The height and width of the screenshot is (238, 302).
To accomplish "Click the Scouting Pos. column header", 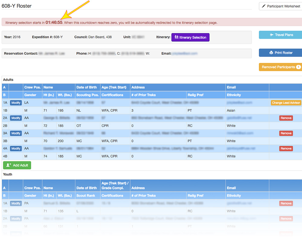I will [x=88, y=95].
